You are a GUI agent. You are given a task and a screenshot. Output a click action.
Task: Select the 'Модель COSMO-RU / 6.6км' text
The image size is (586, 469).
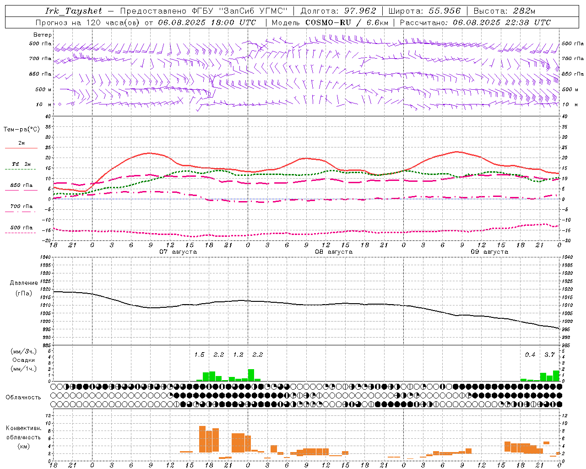click(x=330, y=22)
